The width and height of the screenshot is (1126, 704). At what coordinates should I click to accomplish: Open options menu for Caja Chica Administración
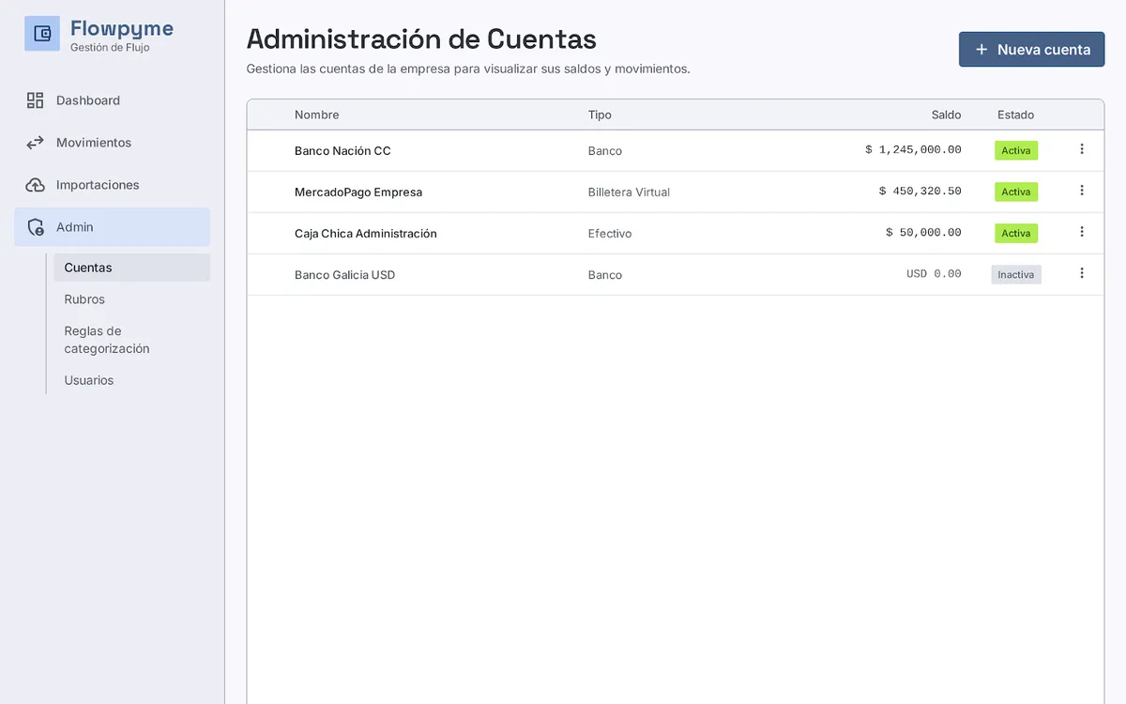pos(1082,232)
